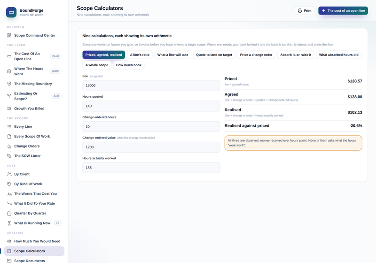Switch to Absorb it, or raise it
The width and height of the screenshot is (376, 263).
[296, 54]
